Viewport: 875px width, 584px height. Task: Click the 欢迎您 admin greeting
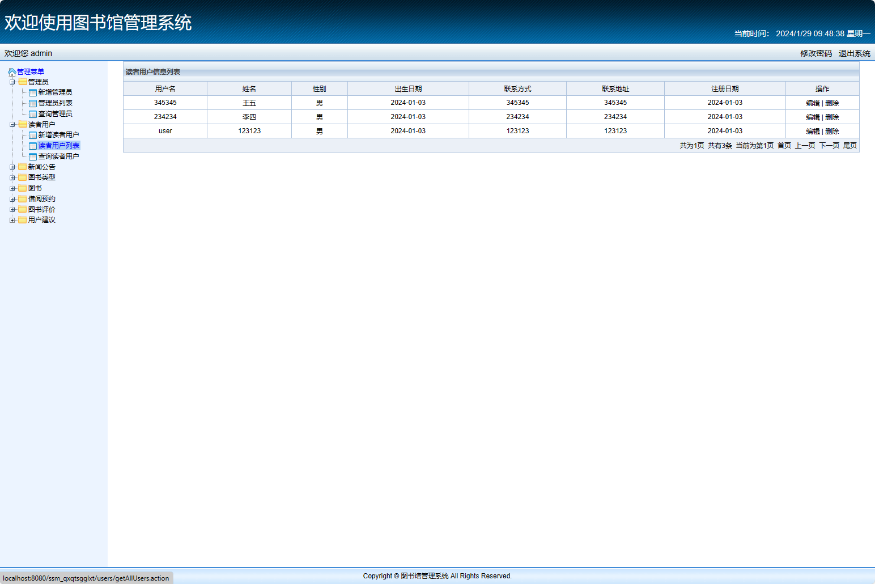click(28, 53)
